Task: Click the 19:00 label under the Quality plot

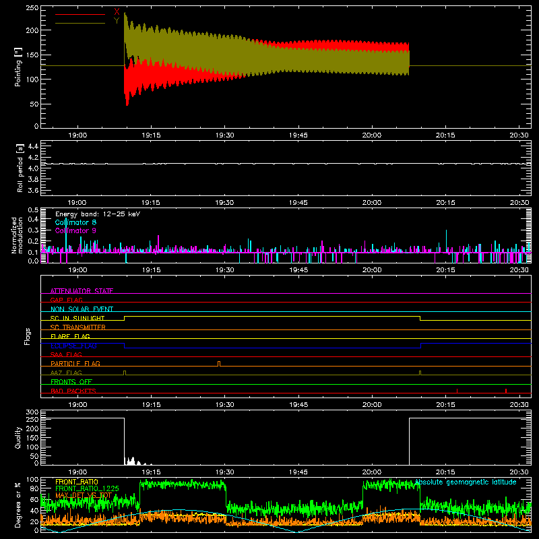Action: click(77, 472)
